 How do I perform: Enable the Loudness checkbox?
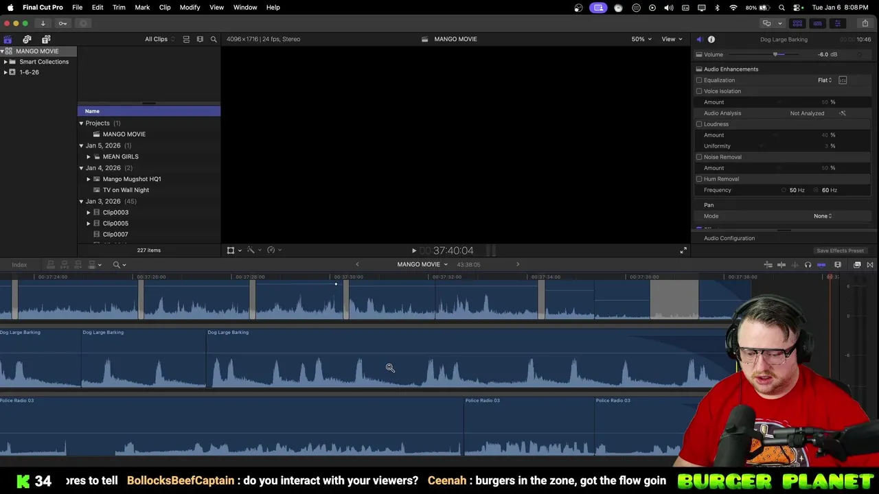tap(699, 124)
